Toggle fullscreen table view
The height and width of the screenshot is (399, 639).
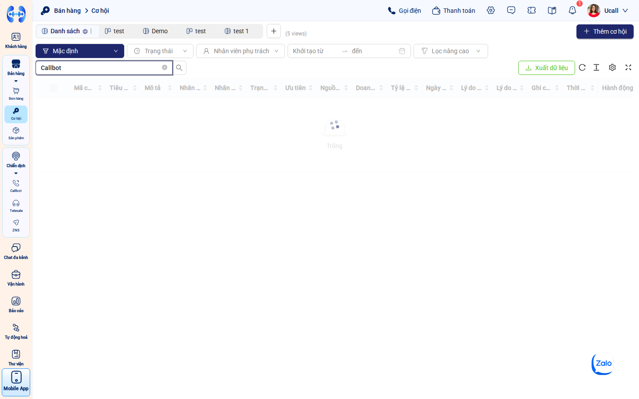click(x=628, y=67)
